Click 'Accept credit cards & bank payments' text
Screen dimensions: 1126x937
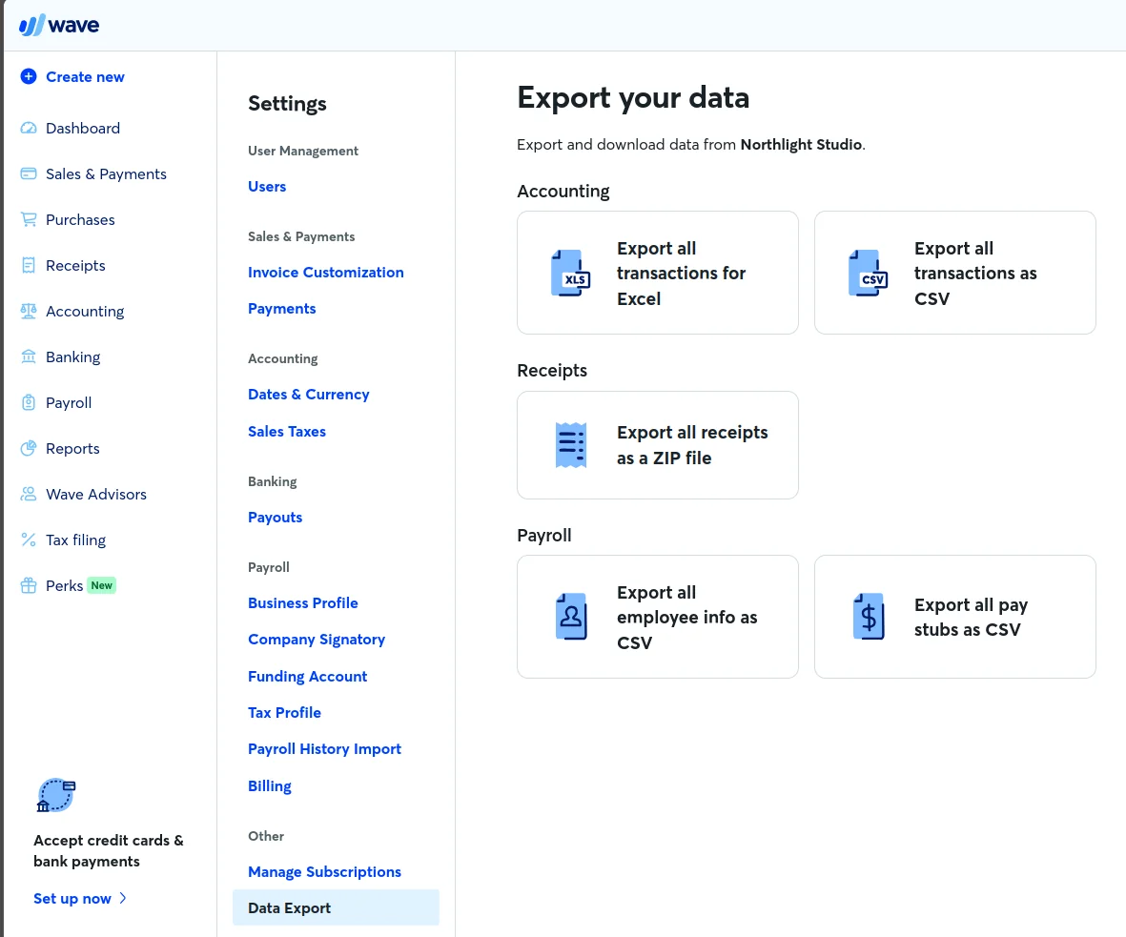(109, 851)
